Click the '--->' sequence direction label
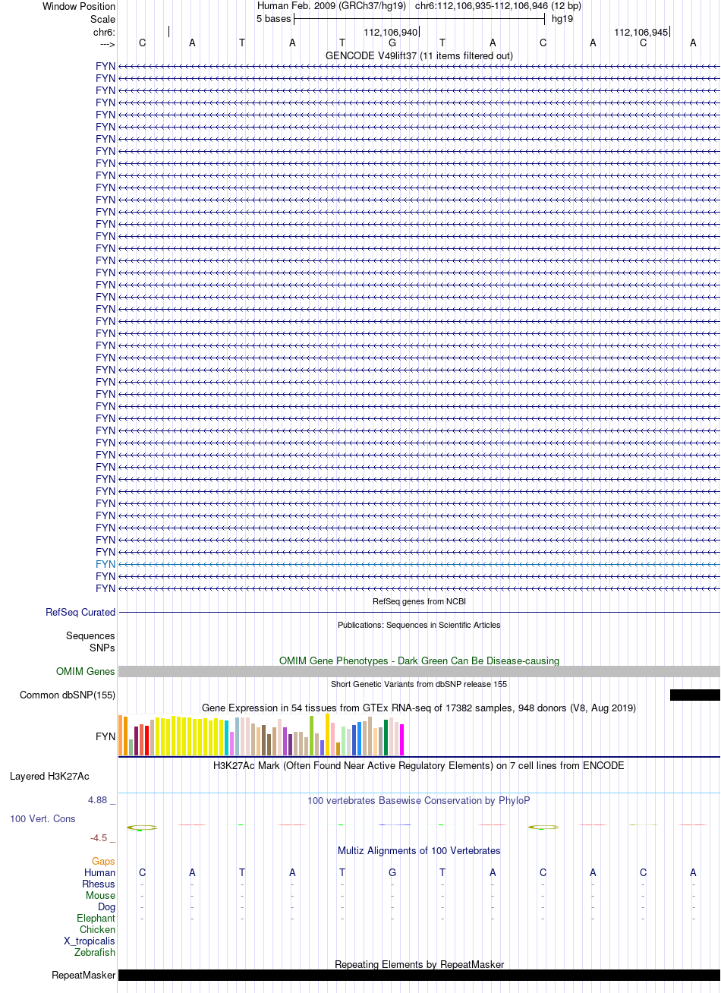The image size is (721, 993). [107, 44]
